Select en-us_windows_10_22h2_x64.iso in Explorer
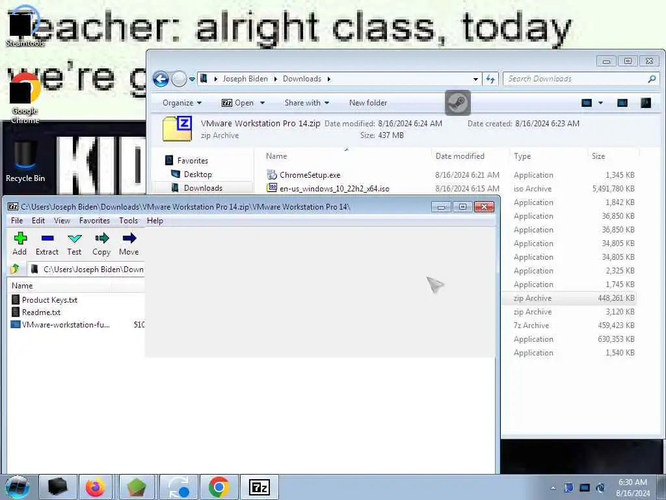The height and width of the screenshot is (500, 666). pyautogui.click(x=328, y=188)
